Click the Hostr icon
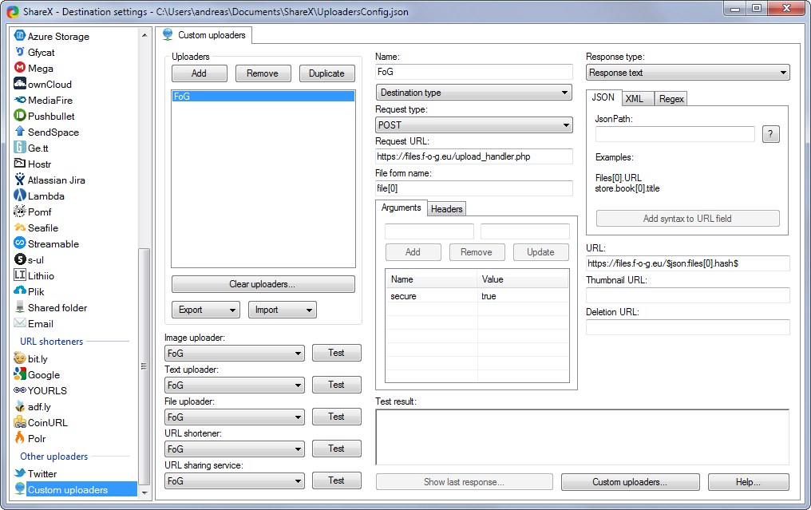The width and height of the screenshot is (811, 510). point(20,164)
